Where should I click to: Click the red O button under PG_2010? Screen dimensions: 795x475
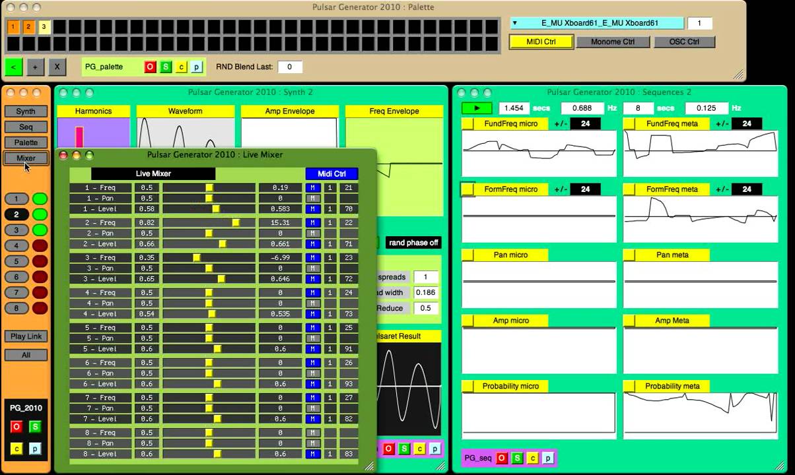(x=17, y=427)
